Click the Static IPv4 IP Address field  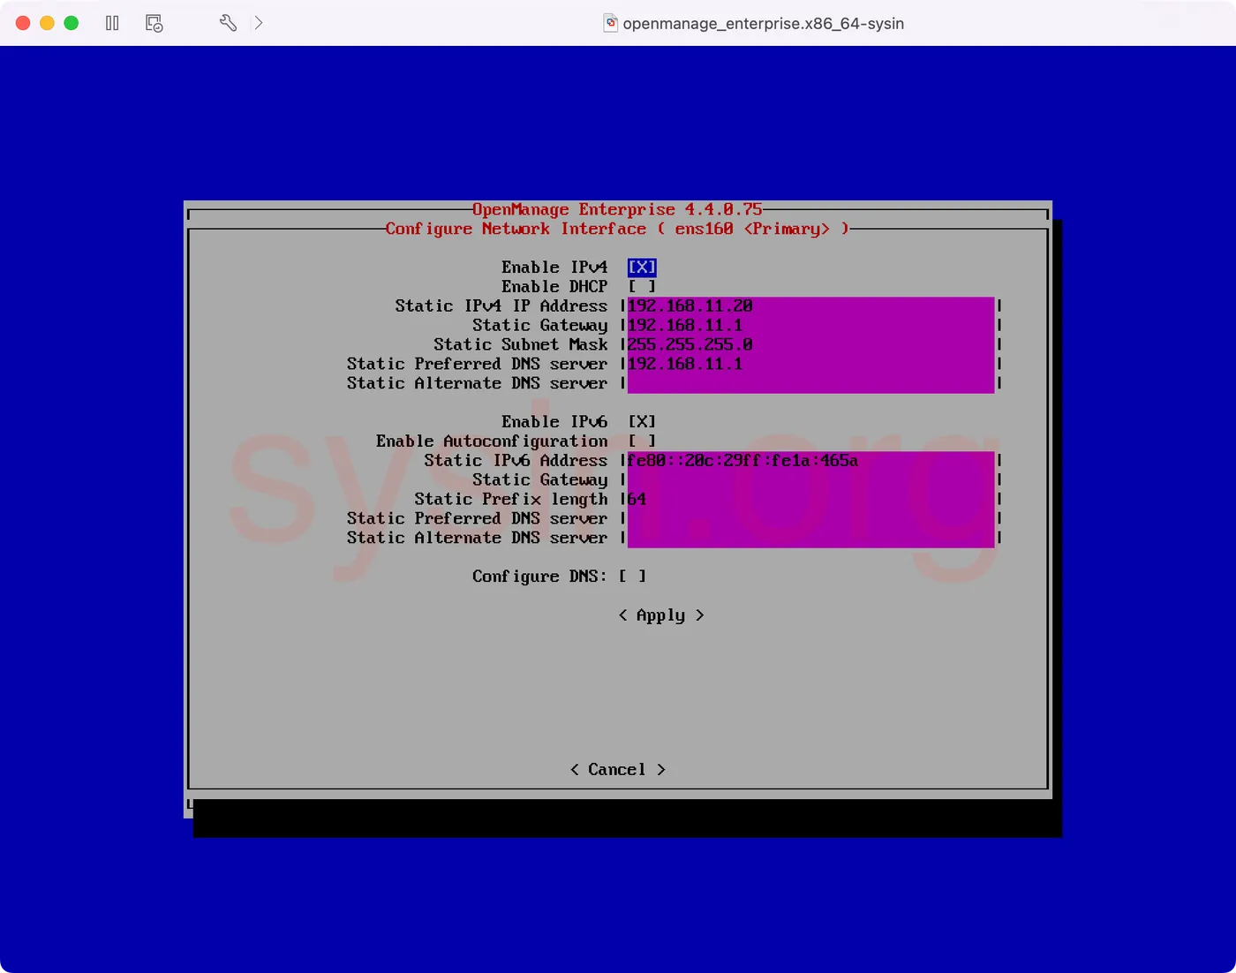tap(810, 306)
